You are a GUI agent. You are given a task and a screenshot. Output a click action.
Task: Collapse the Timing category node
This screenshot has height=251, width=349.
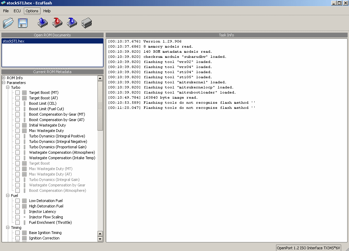click(8, 228)
